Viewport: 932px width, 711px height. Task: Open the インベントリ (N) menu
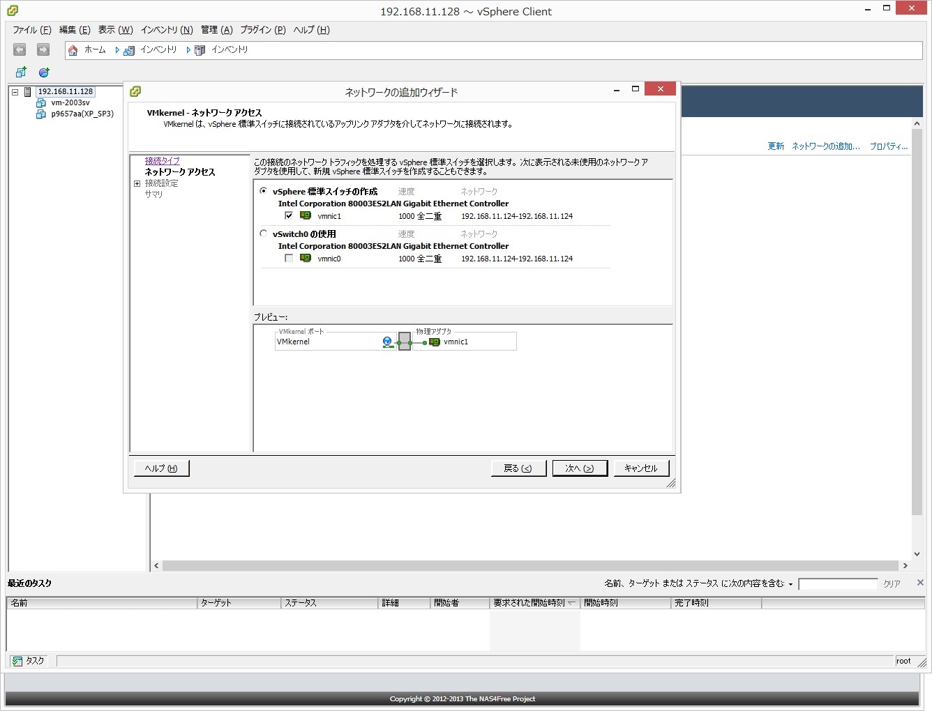[167, 30]
